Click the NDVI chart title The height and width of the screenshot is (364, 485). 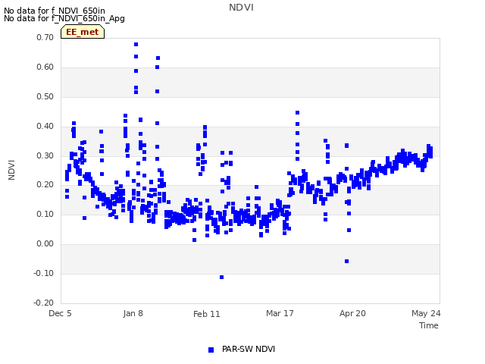click(x=241, y=8)
